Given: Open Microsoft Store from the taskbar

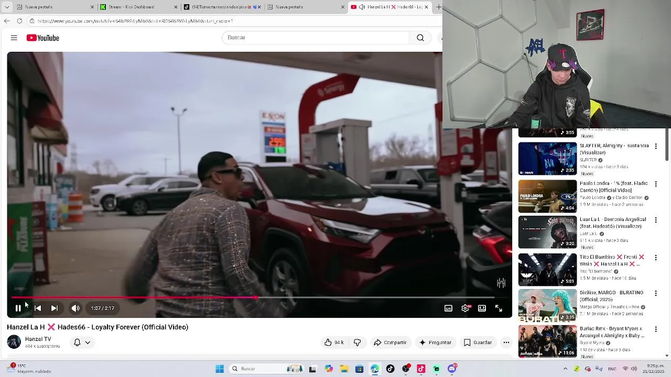Looking at the screenshot, I should (x=359, y=369).
